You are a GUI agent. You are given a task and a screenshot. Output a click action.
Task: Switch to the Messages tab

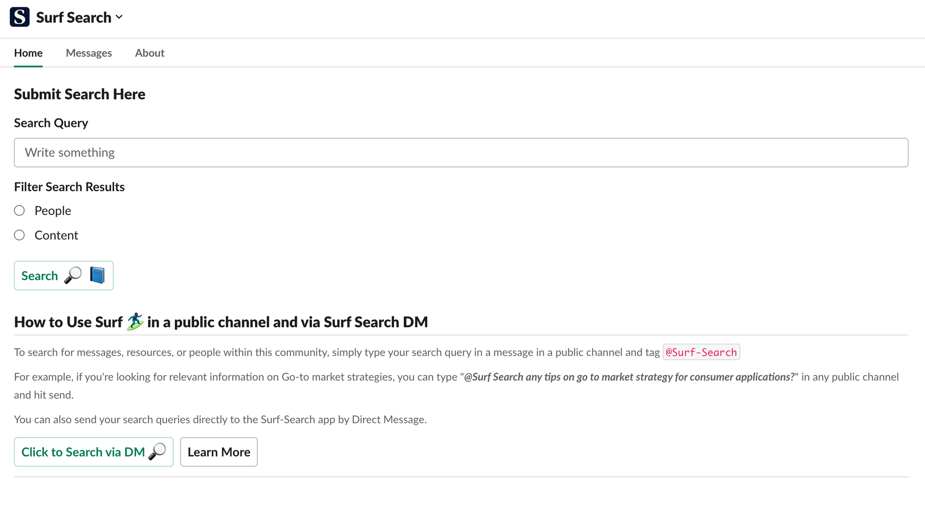pyautogui.click(x=89, y=53)
